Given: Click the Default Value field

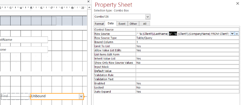Looking at the screenshot, I should point(187,71).
